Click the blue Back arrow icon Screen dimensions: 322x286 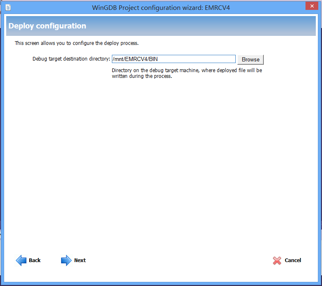(x=21, y=260)
